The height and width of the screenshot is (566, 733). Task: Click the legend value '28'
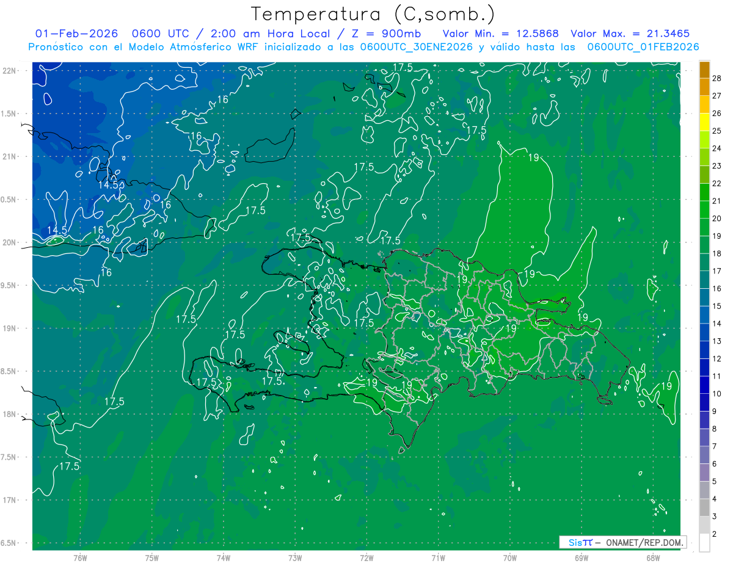(717, 78)
